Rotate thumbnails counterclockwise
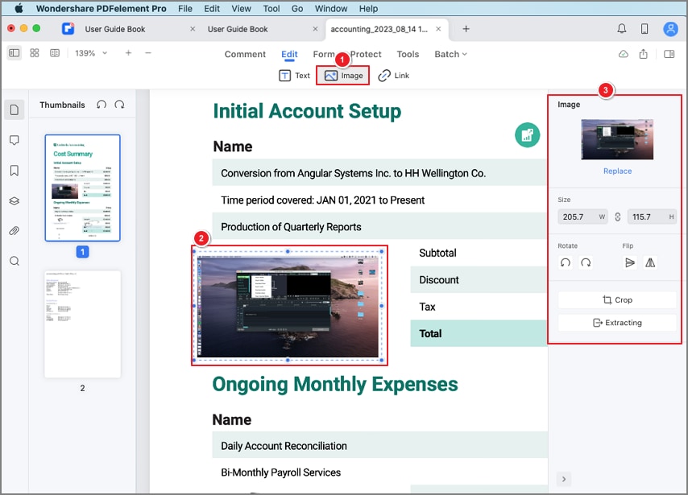The width and height of the screenshot is (688, 495). pyautogui.click(x=102, y=105)
